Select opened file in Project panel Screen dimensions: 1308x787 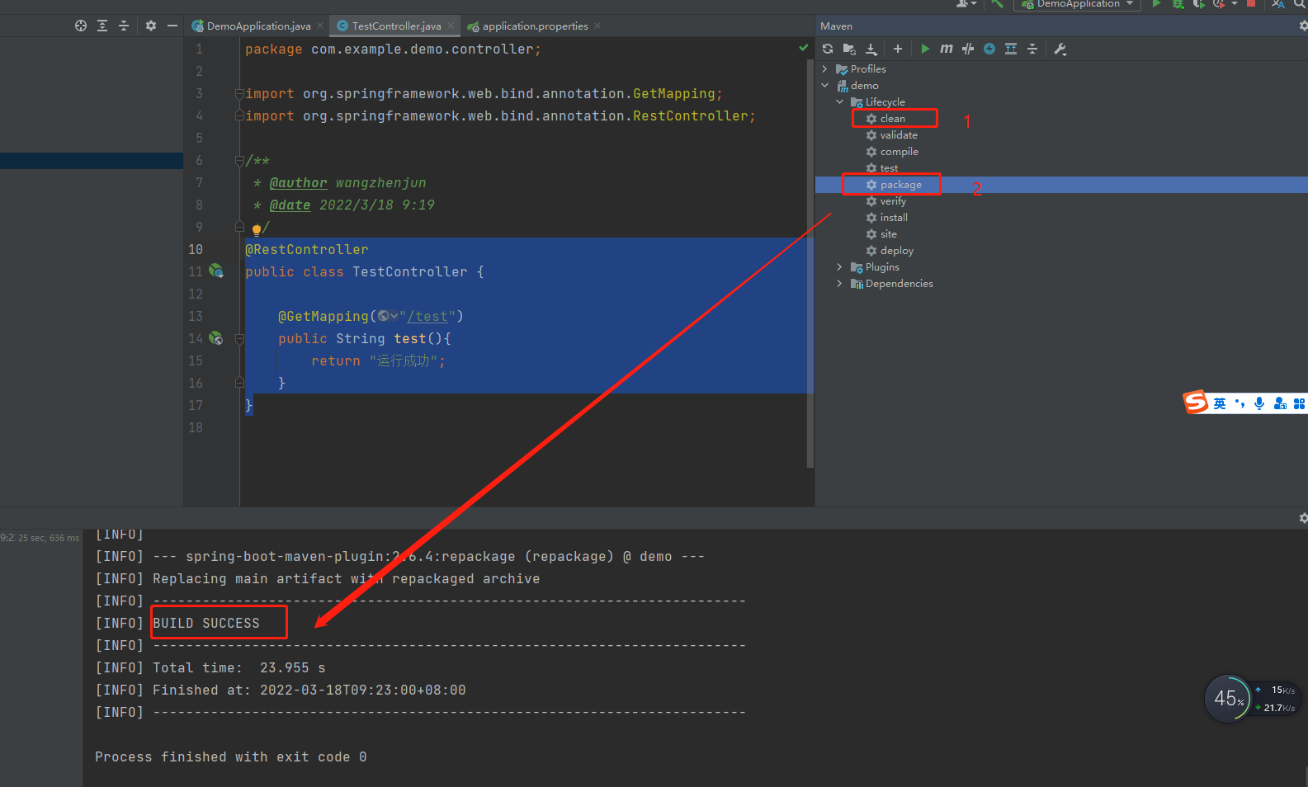click(81, 26)
